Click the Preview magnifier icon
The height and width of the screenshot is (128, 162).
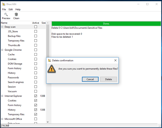click(6, 15)
